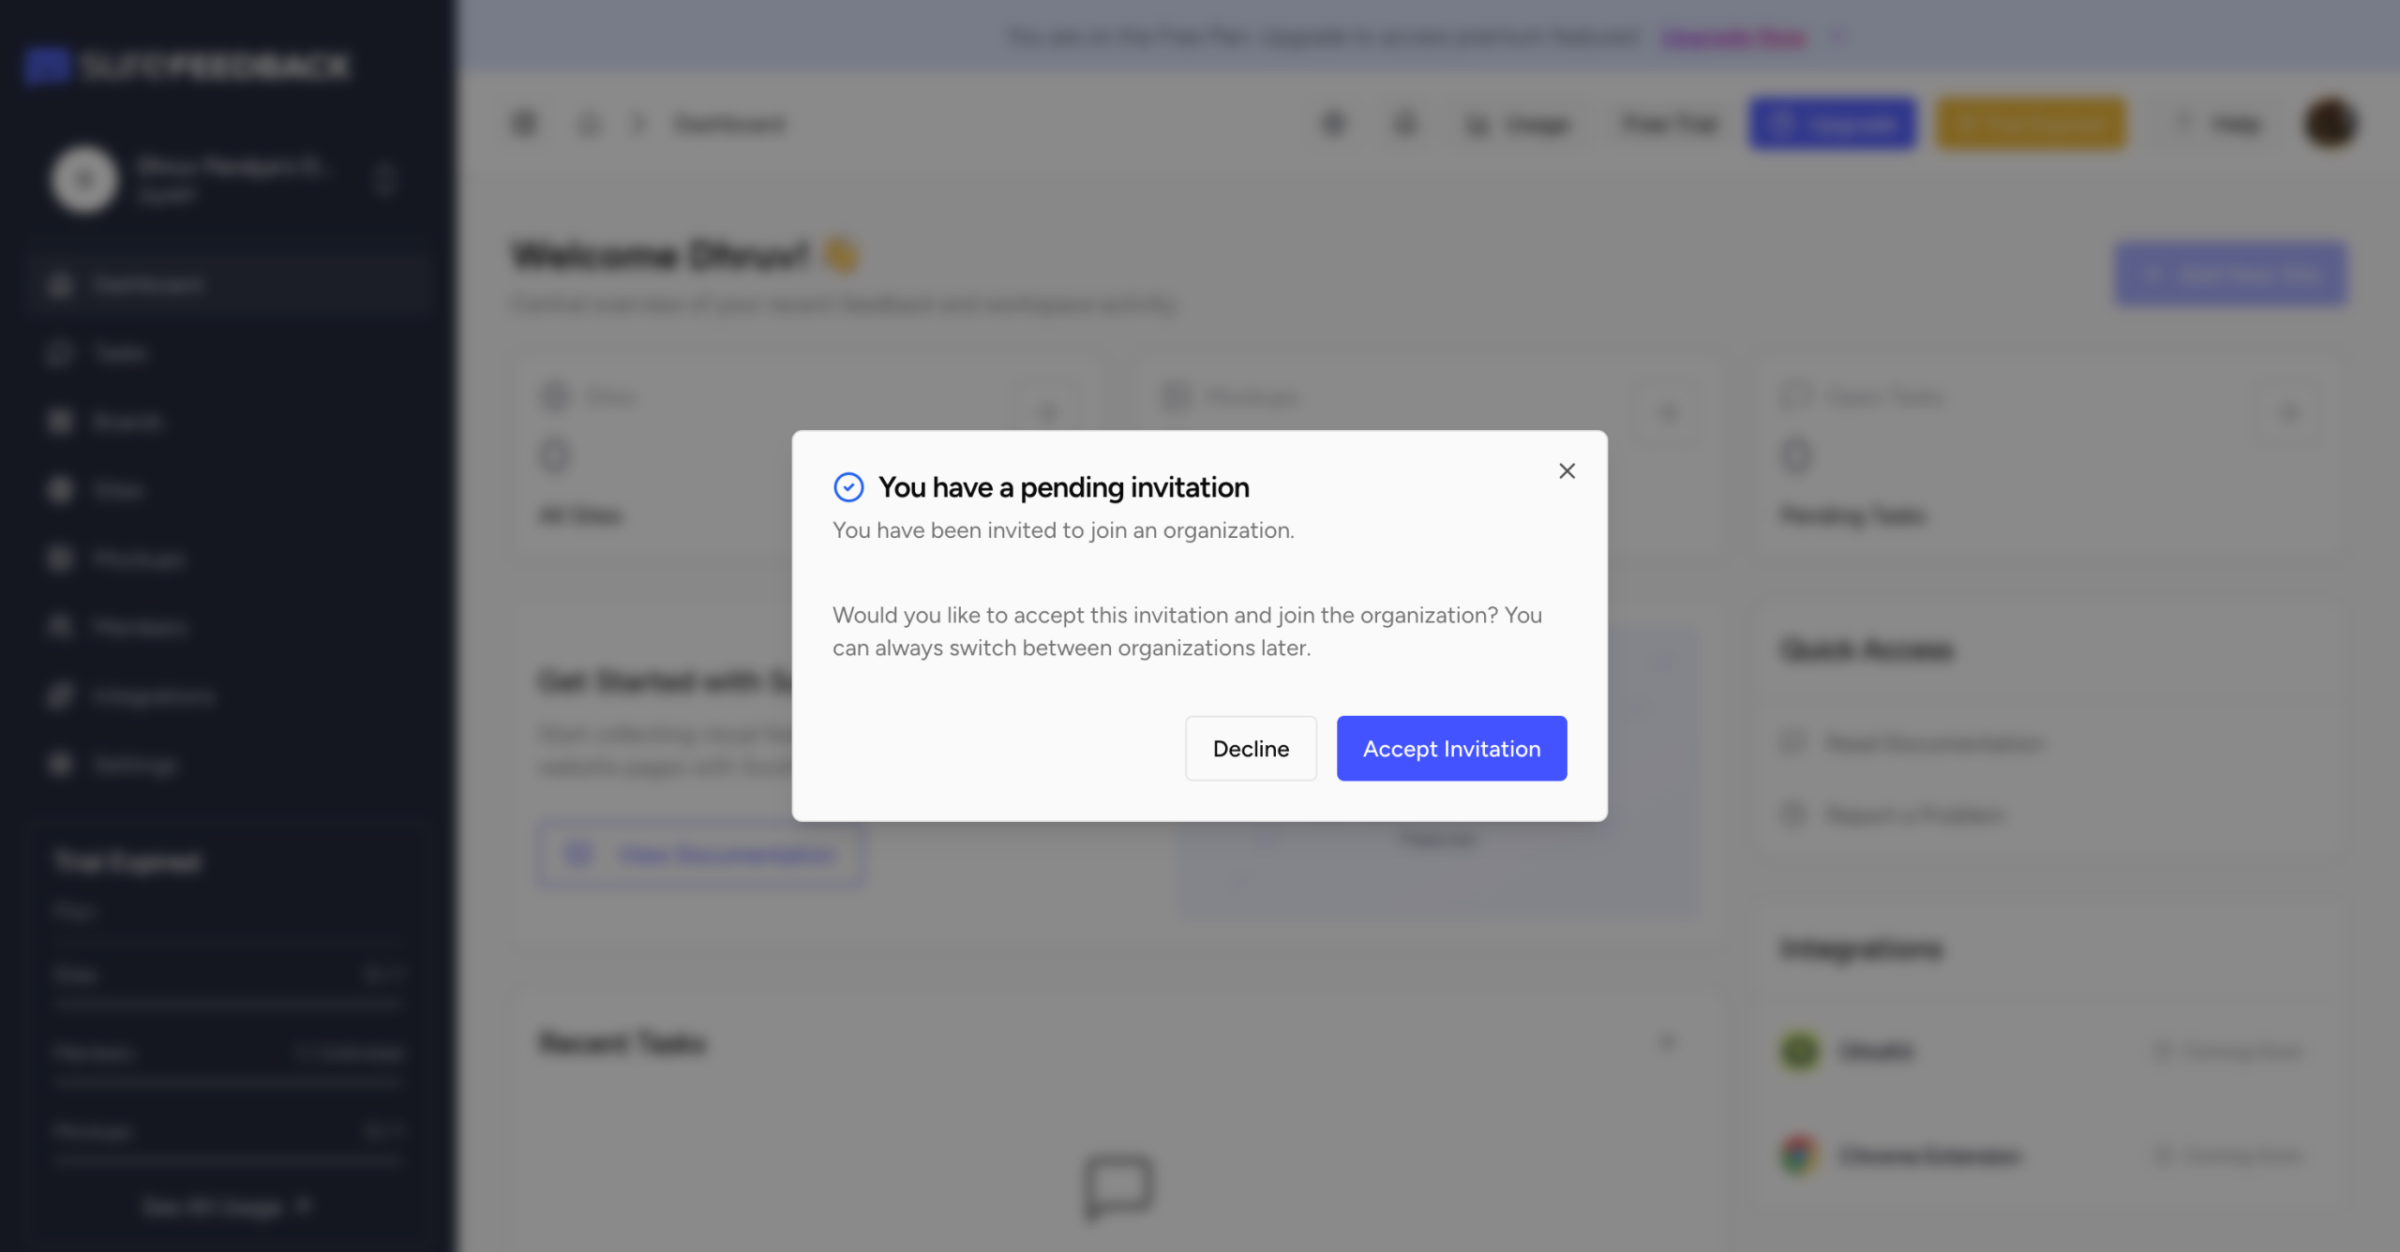Click the user avatar at top right

2330,124
